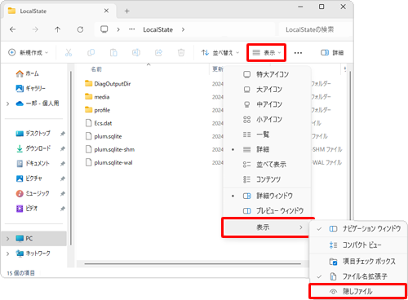
Task: Choose 一覧 list view
Action: 267,135
